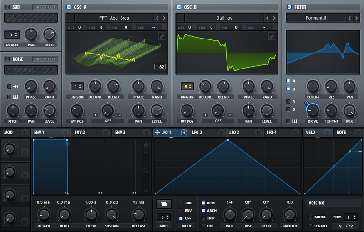
Task: Click the OSC B waveform edit pencil
Action: 272,36
